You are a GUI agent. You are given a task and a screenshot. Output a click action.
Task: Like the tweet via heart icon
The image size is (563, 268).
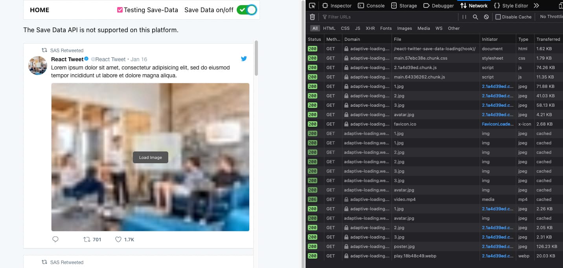coord(118,239)
